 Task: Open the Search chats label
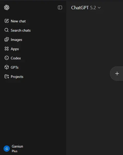click(x=20, y=30)
